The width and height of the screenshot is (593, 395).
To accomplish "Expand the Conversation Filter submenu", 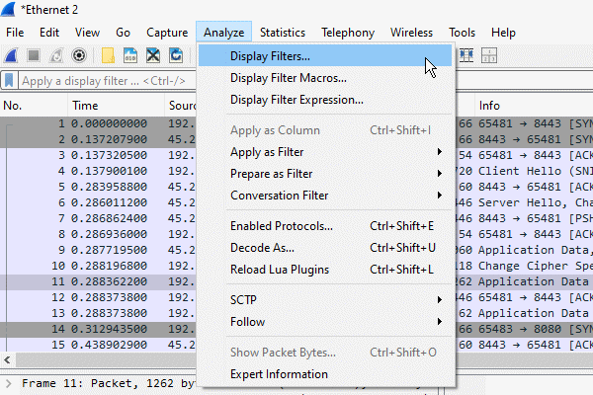I will click(x=325, y=196).
